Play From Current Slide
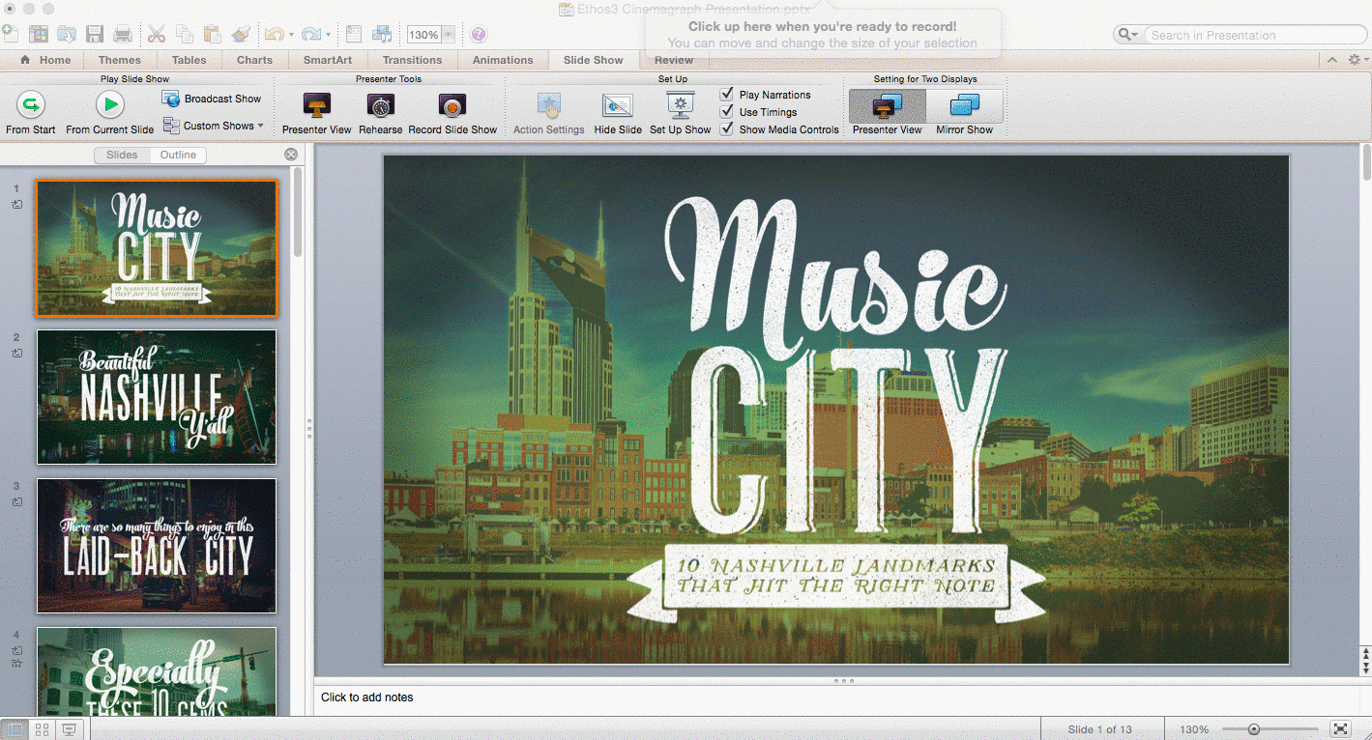 tap(110, 112)
